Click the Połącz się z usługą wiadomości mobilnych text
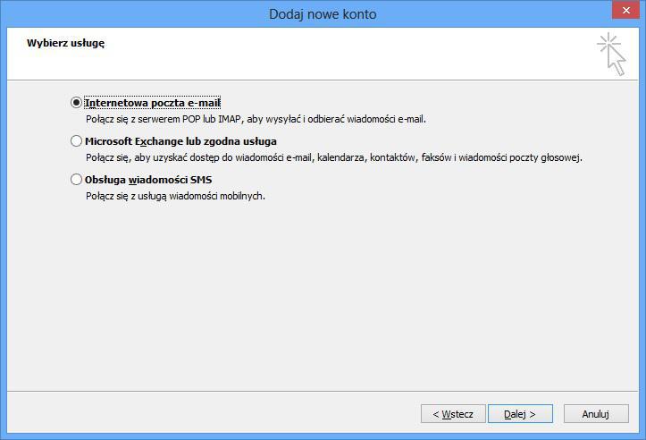This screenshot has width=646, height=440. [175, 196]
